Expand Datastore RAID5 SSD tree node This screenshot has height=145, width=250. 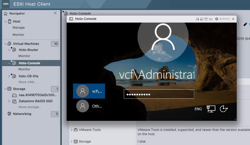point(9,101)
